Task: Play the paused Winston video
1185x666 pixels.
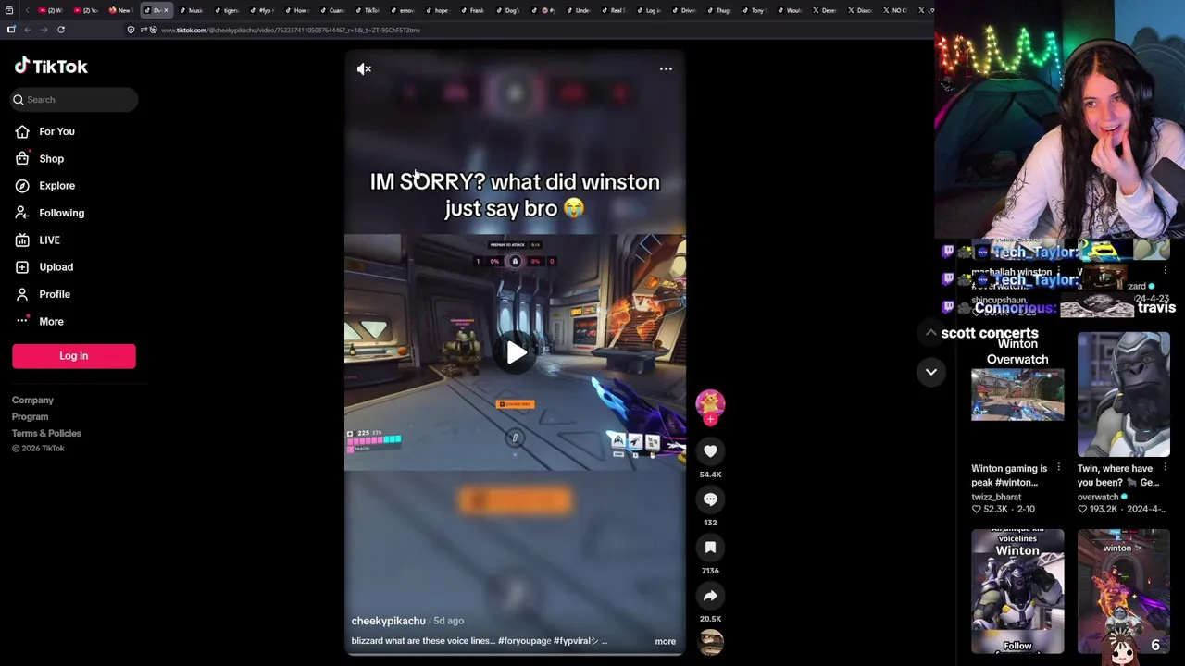Action: click(516, 352)
